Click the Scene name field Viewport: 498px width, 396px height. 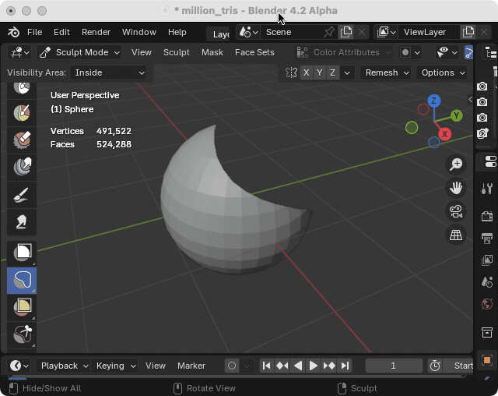(291, 32)
